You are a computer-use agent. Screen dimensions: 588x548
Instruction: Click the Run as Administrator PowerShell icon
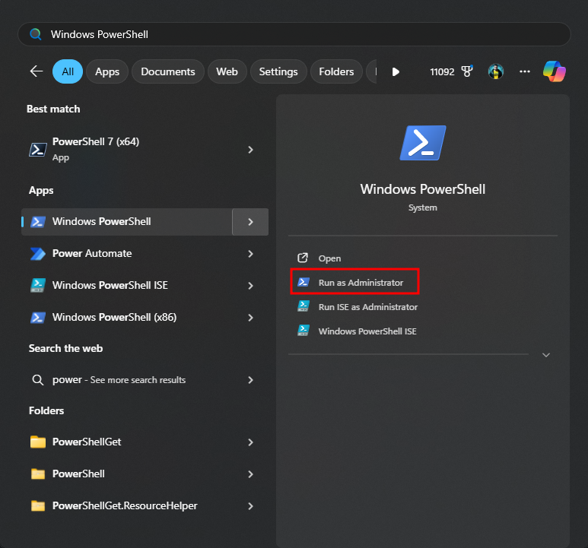[304, 282]
